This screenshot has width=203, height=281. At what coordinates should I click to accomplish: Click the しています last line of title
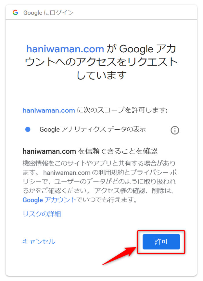[x=101, y=75]
